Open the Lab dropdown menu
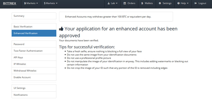This screenshot has height=104, width=212. 113,3
